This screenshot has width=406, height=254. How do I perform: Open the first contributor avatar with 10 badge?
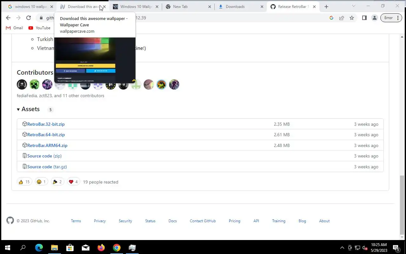pyautogui.click(x=22, y=84)
